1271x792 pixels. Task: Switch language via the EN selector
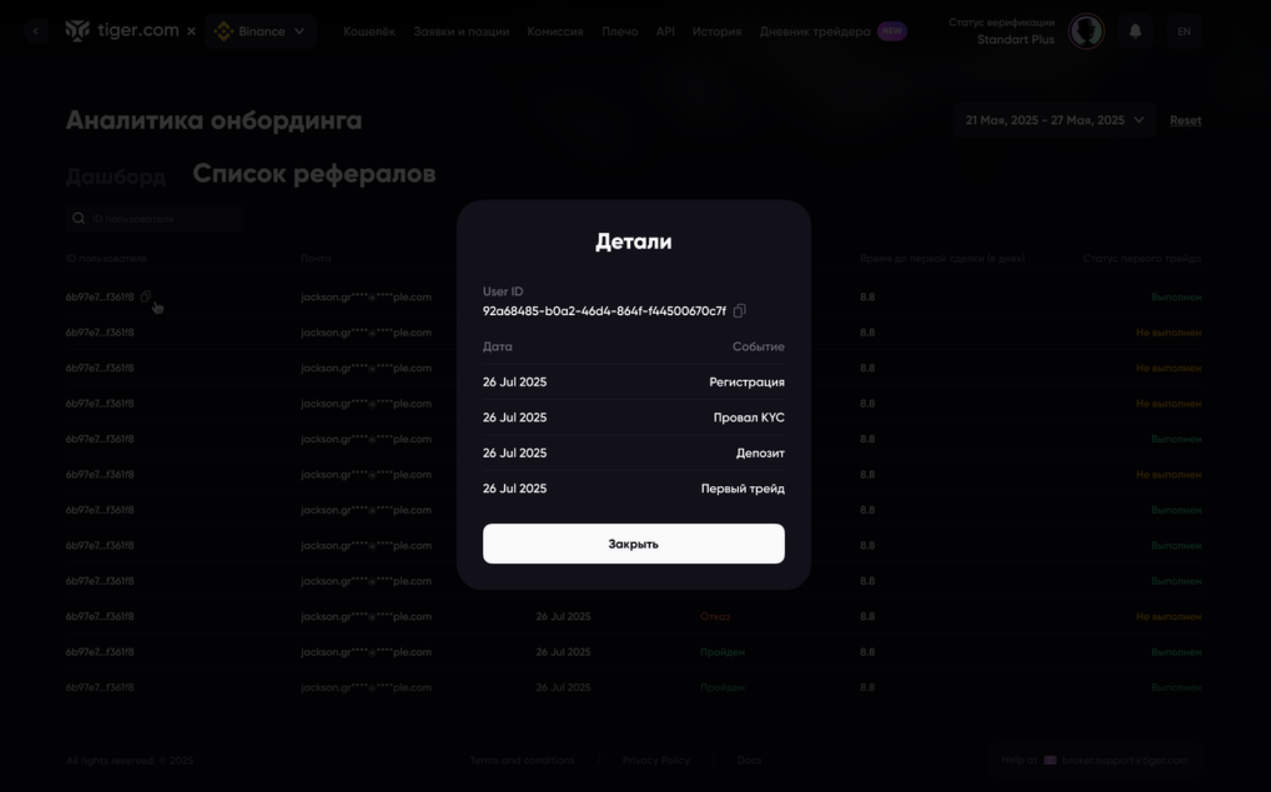[1184, 32]
